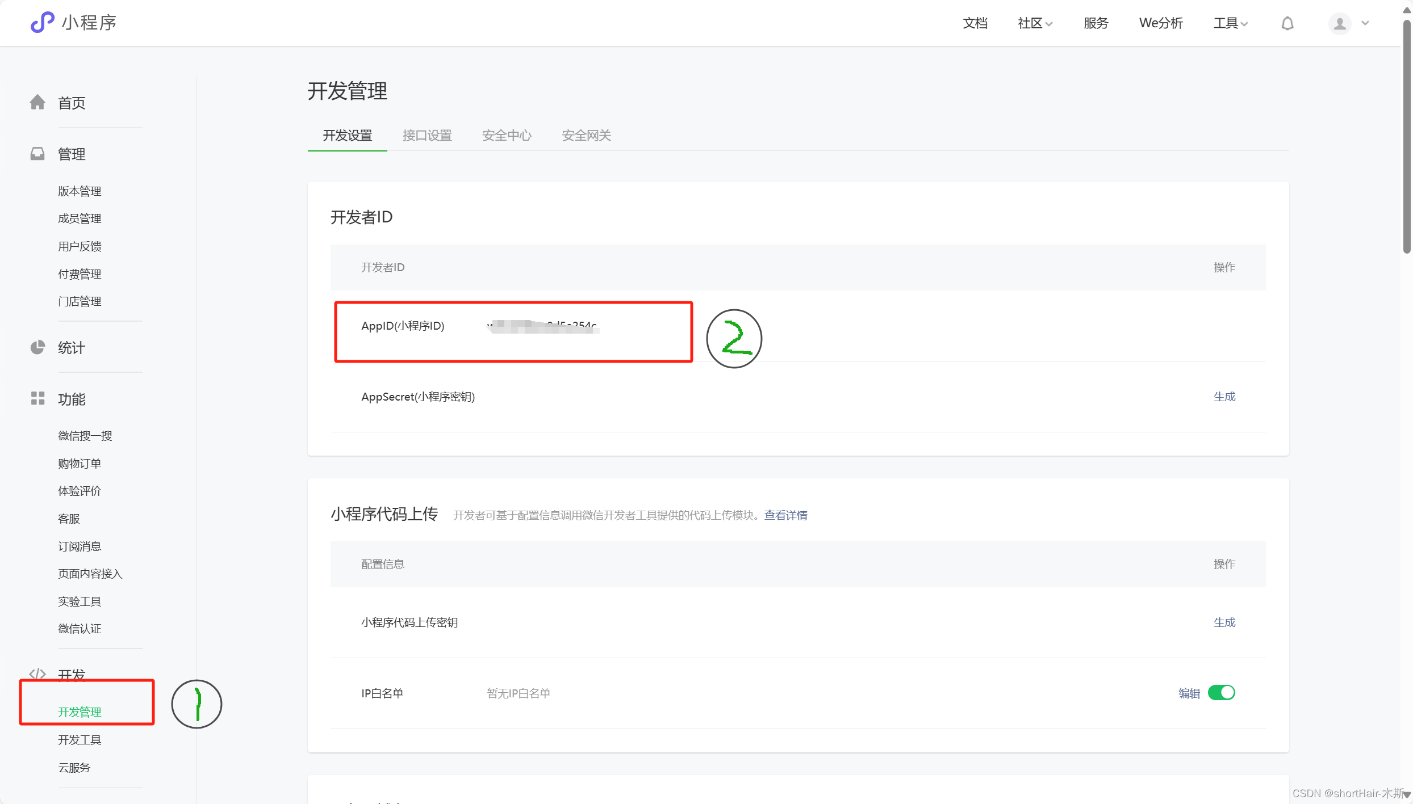The width and height of the screenshot is (1413, 804).
Task: Open the notification bell
Action: pyautogui.click(x=1287, y=23)
